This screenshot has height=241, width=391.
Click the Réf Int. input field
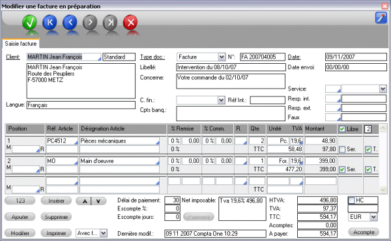tap(268, 100)
